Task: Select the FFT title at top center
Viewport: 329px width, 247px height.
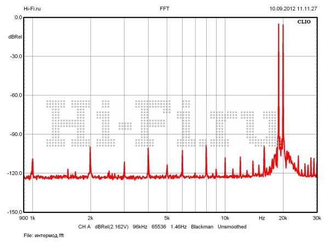Action: (164, 9)
